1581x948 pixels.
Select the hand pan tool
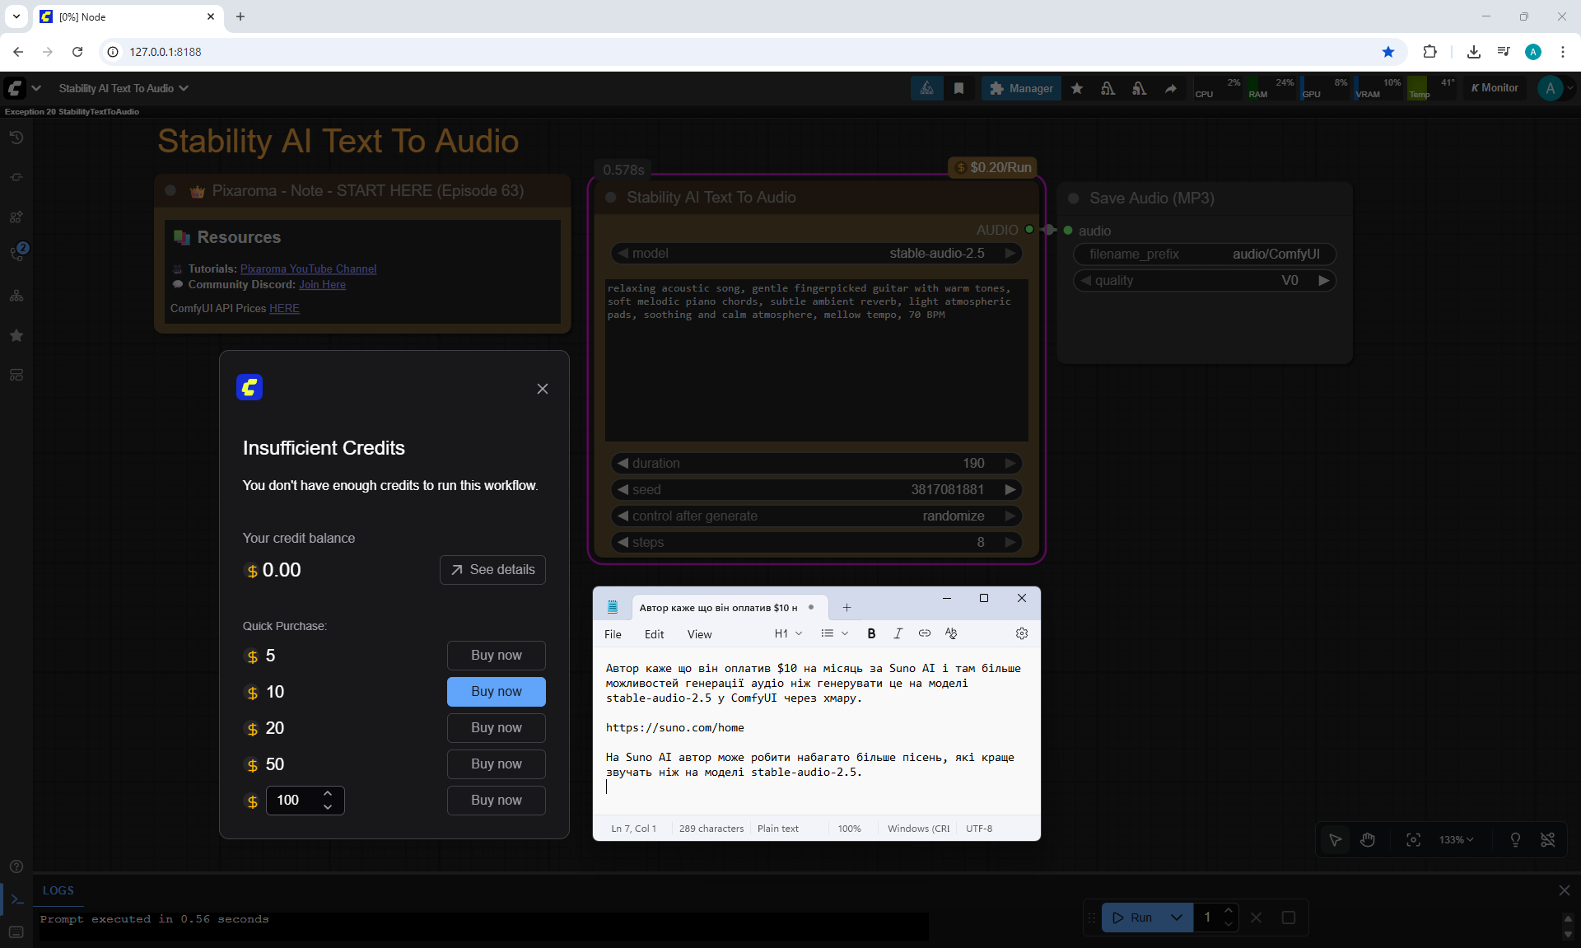pos(1368,839)
